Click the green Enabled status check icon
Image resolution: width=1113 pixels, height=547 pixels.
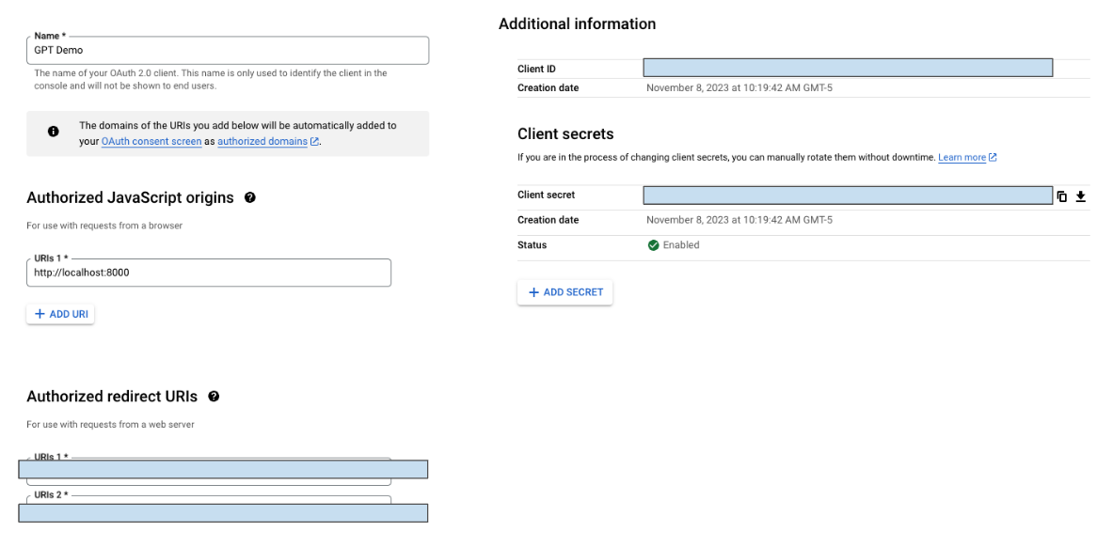click(x=653, y=244)
